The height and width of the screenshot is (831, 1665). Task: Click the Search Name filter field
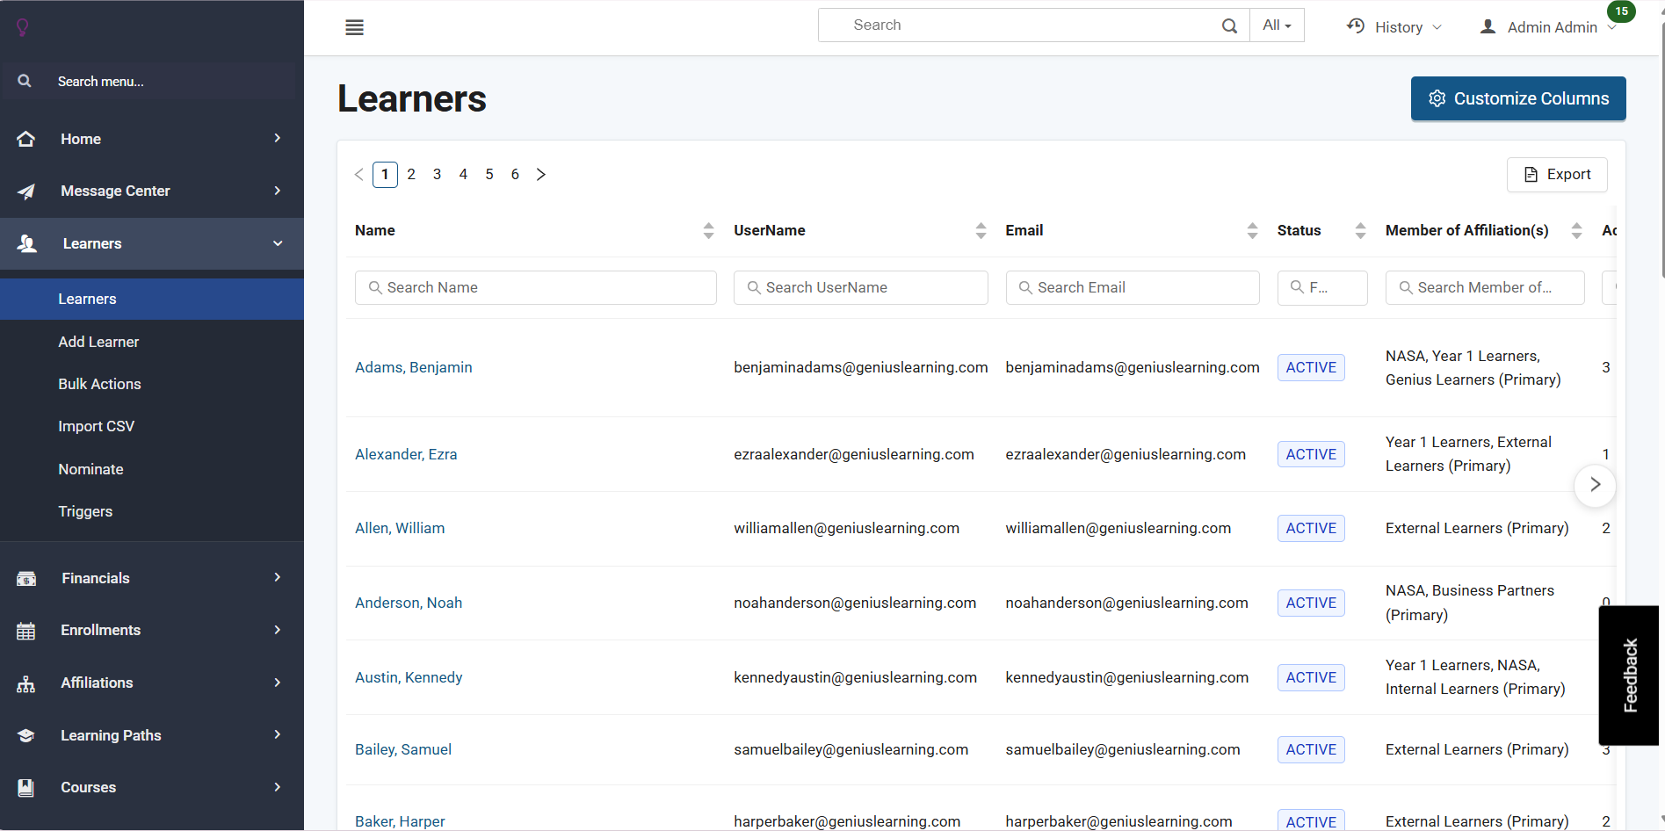tap(536, 287)
